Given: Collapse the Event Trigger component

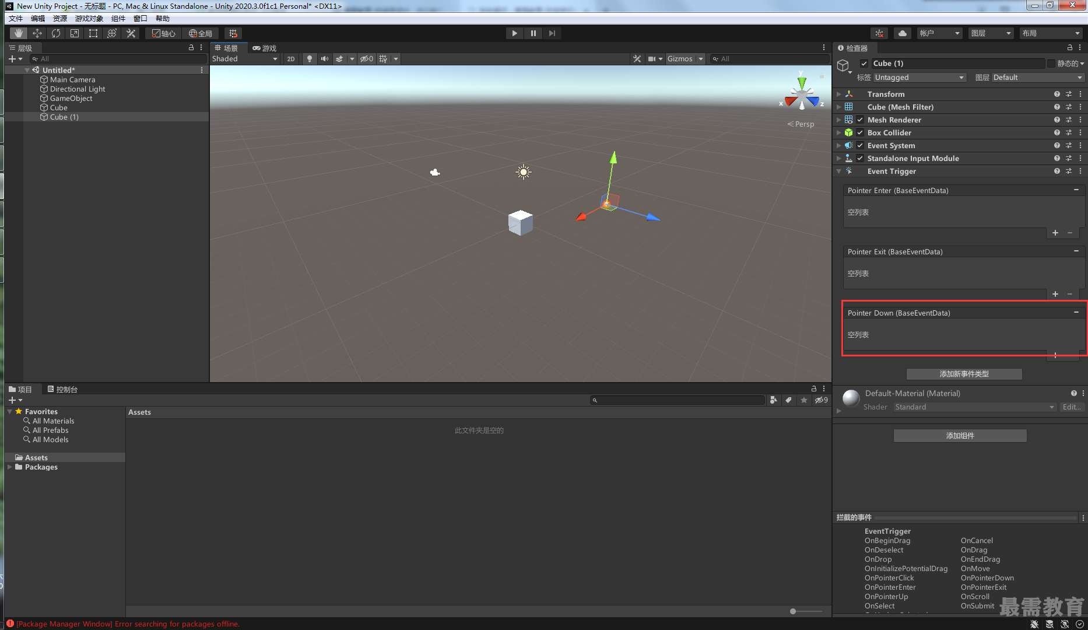Looking at the screenshot, I should pyautogui.click(x=839, y=171).
